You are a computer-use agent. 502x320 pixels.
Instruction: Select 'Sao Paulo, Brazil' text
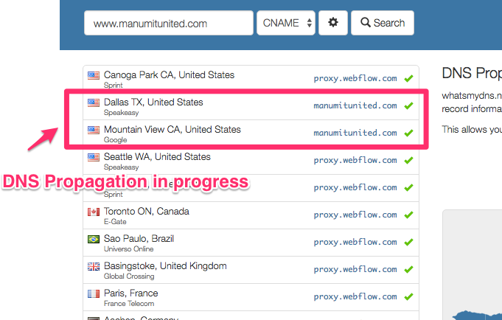pyautogui.click(x=139, y=239)
